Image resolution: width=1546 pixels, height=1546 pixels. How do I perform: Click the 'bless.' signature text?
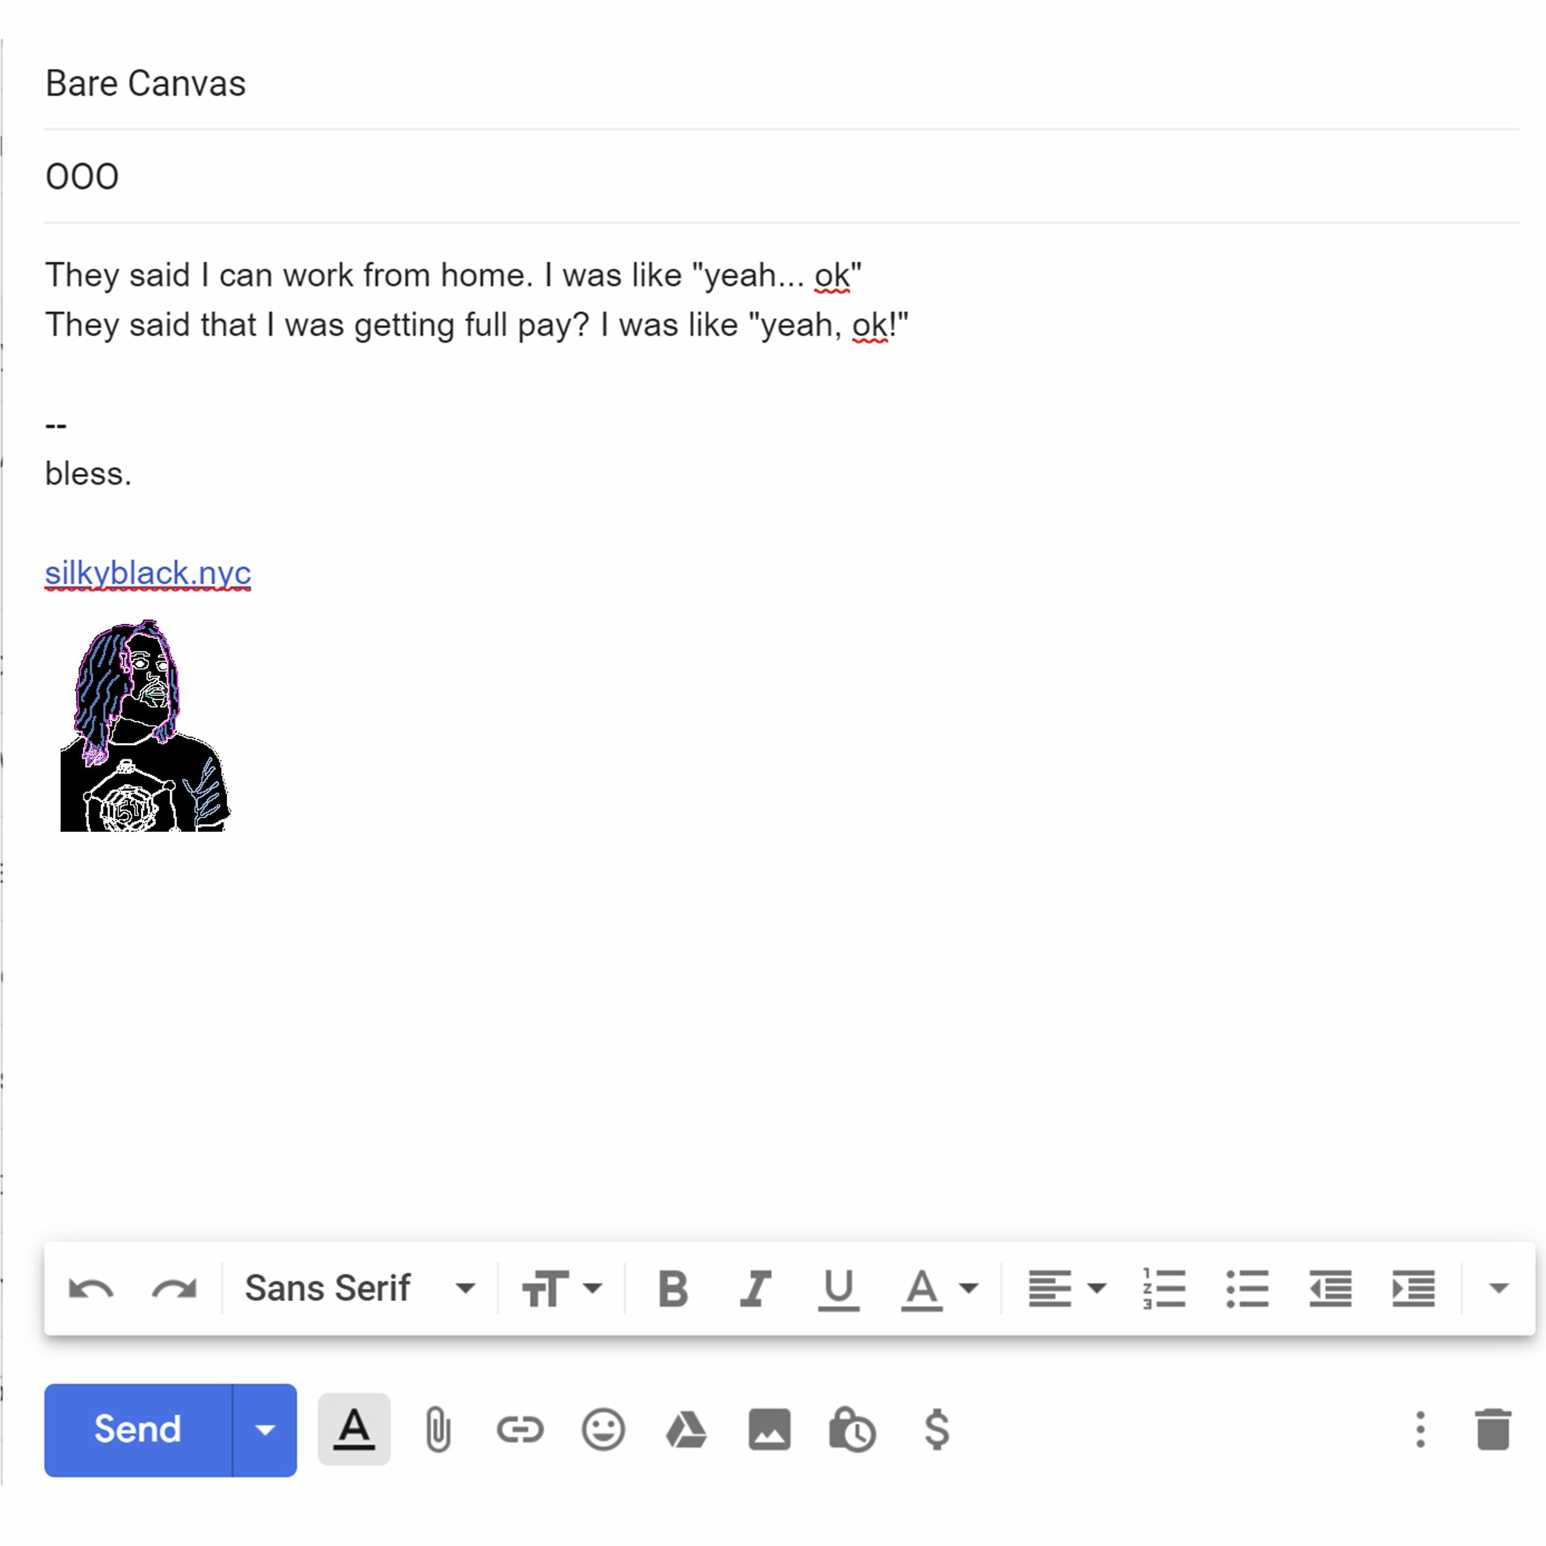88,474
